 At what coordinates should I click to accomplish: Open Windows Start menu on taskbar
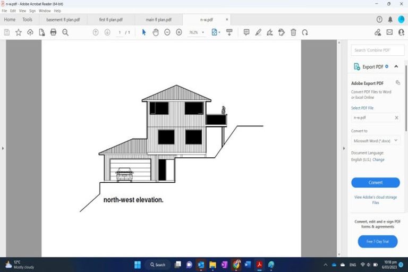(x=137, y=265)
